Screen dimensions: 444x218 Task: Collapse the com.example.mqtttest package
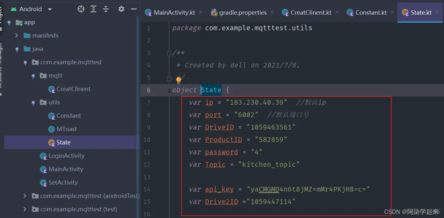(x=25, y=62)
